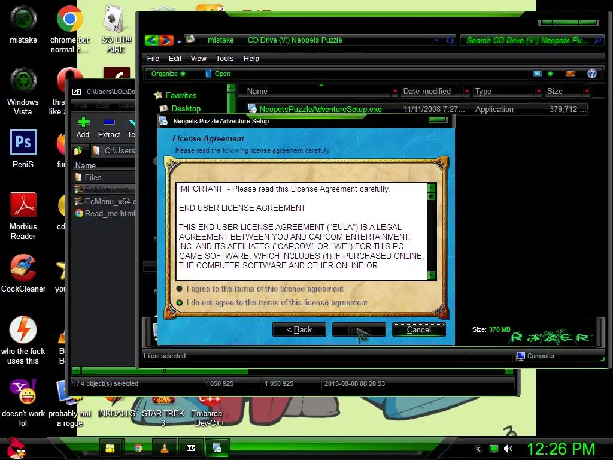Click the Computer icon in Explorer status bar

520,356
